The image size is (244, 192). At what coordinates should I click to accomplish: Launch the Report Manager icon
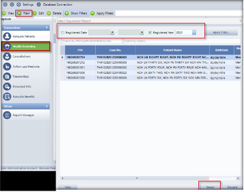(x=7, y=115)
